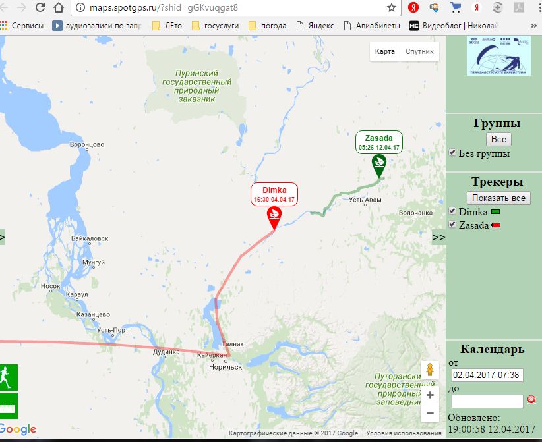The image size is (542, 442).
Task: Select the green ruler measurement tool
Action: (x=9, y=406)
